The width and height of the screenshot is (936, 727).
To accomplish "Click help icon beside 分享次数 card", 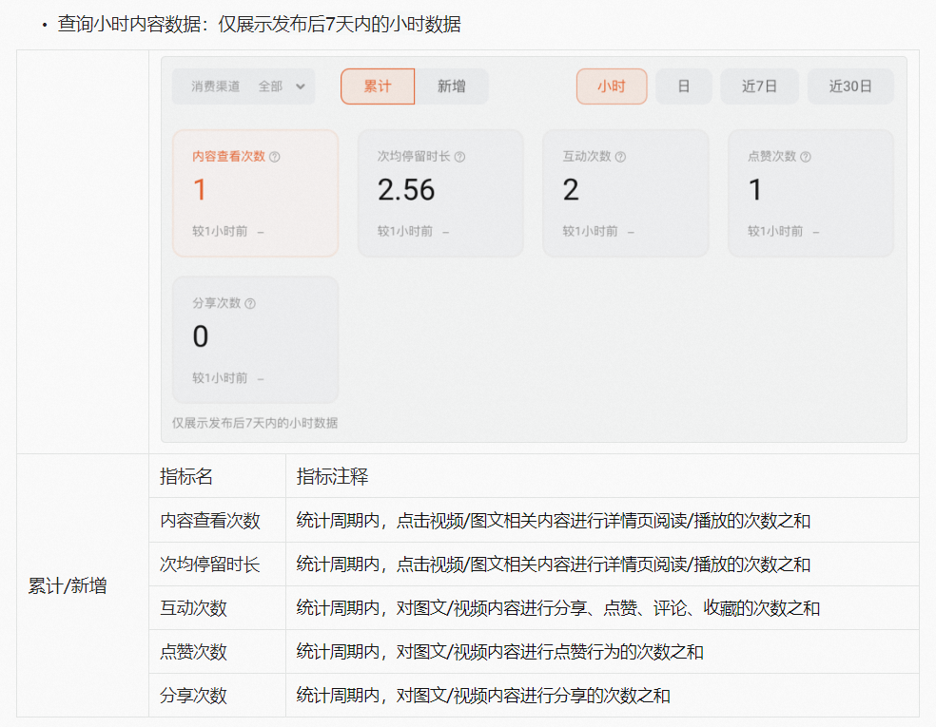I will tap(250, 303).
